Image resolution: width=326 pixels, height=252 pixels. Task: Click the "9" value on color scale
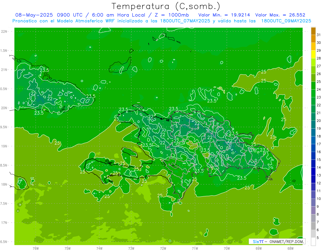tap(318, 207)
